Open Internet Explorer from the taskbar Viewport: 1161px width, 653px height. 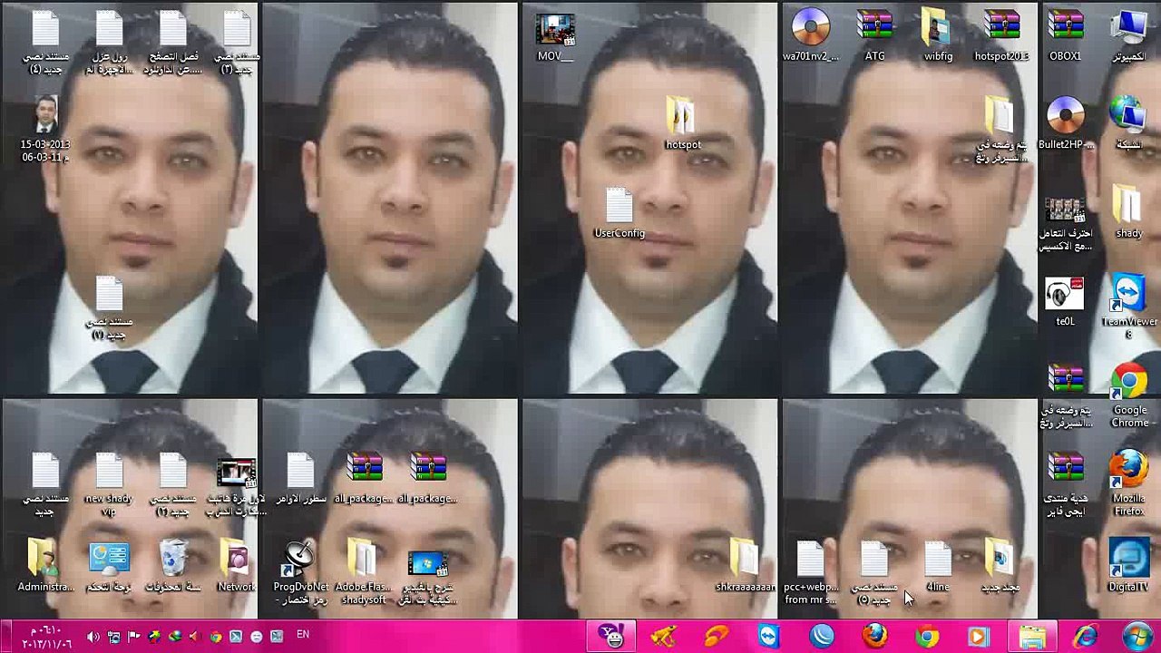[x=1085, y=637]
